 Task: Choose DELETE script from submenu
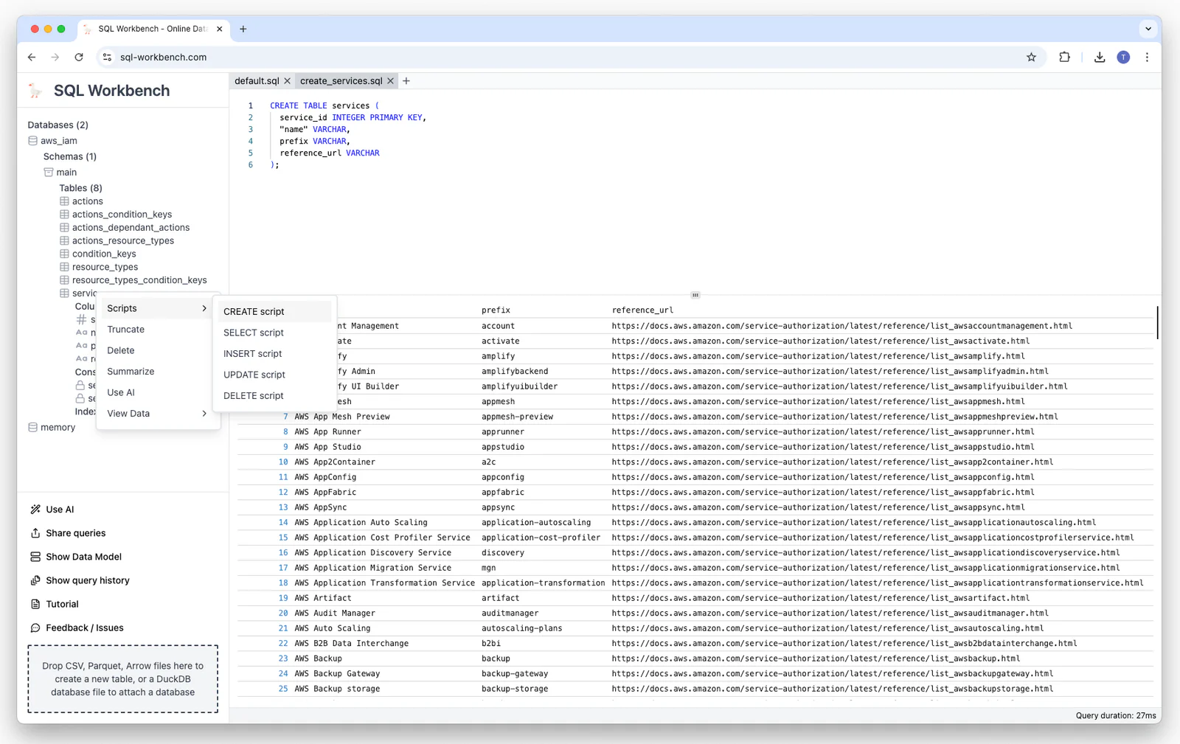click(x=274, y=396)
